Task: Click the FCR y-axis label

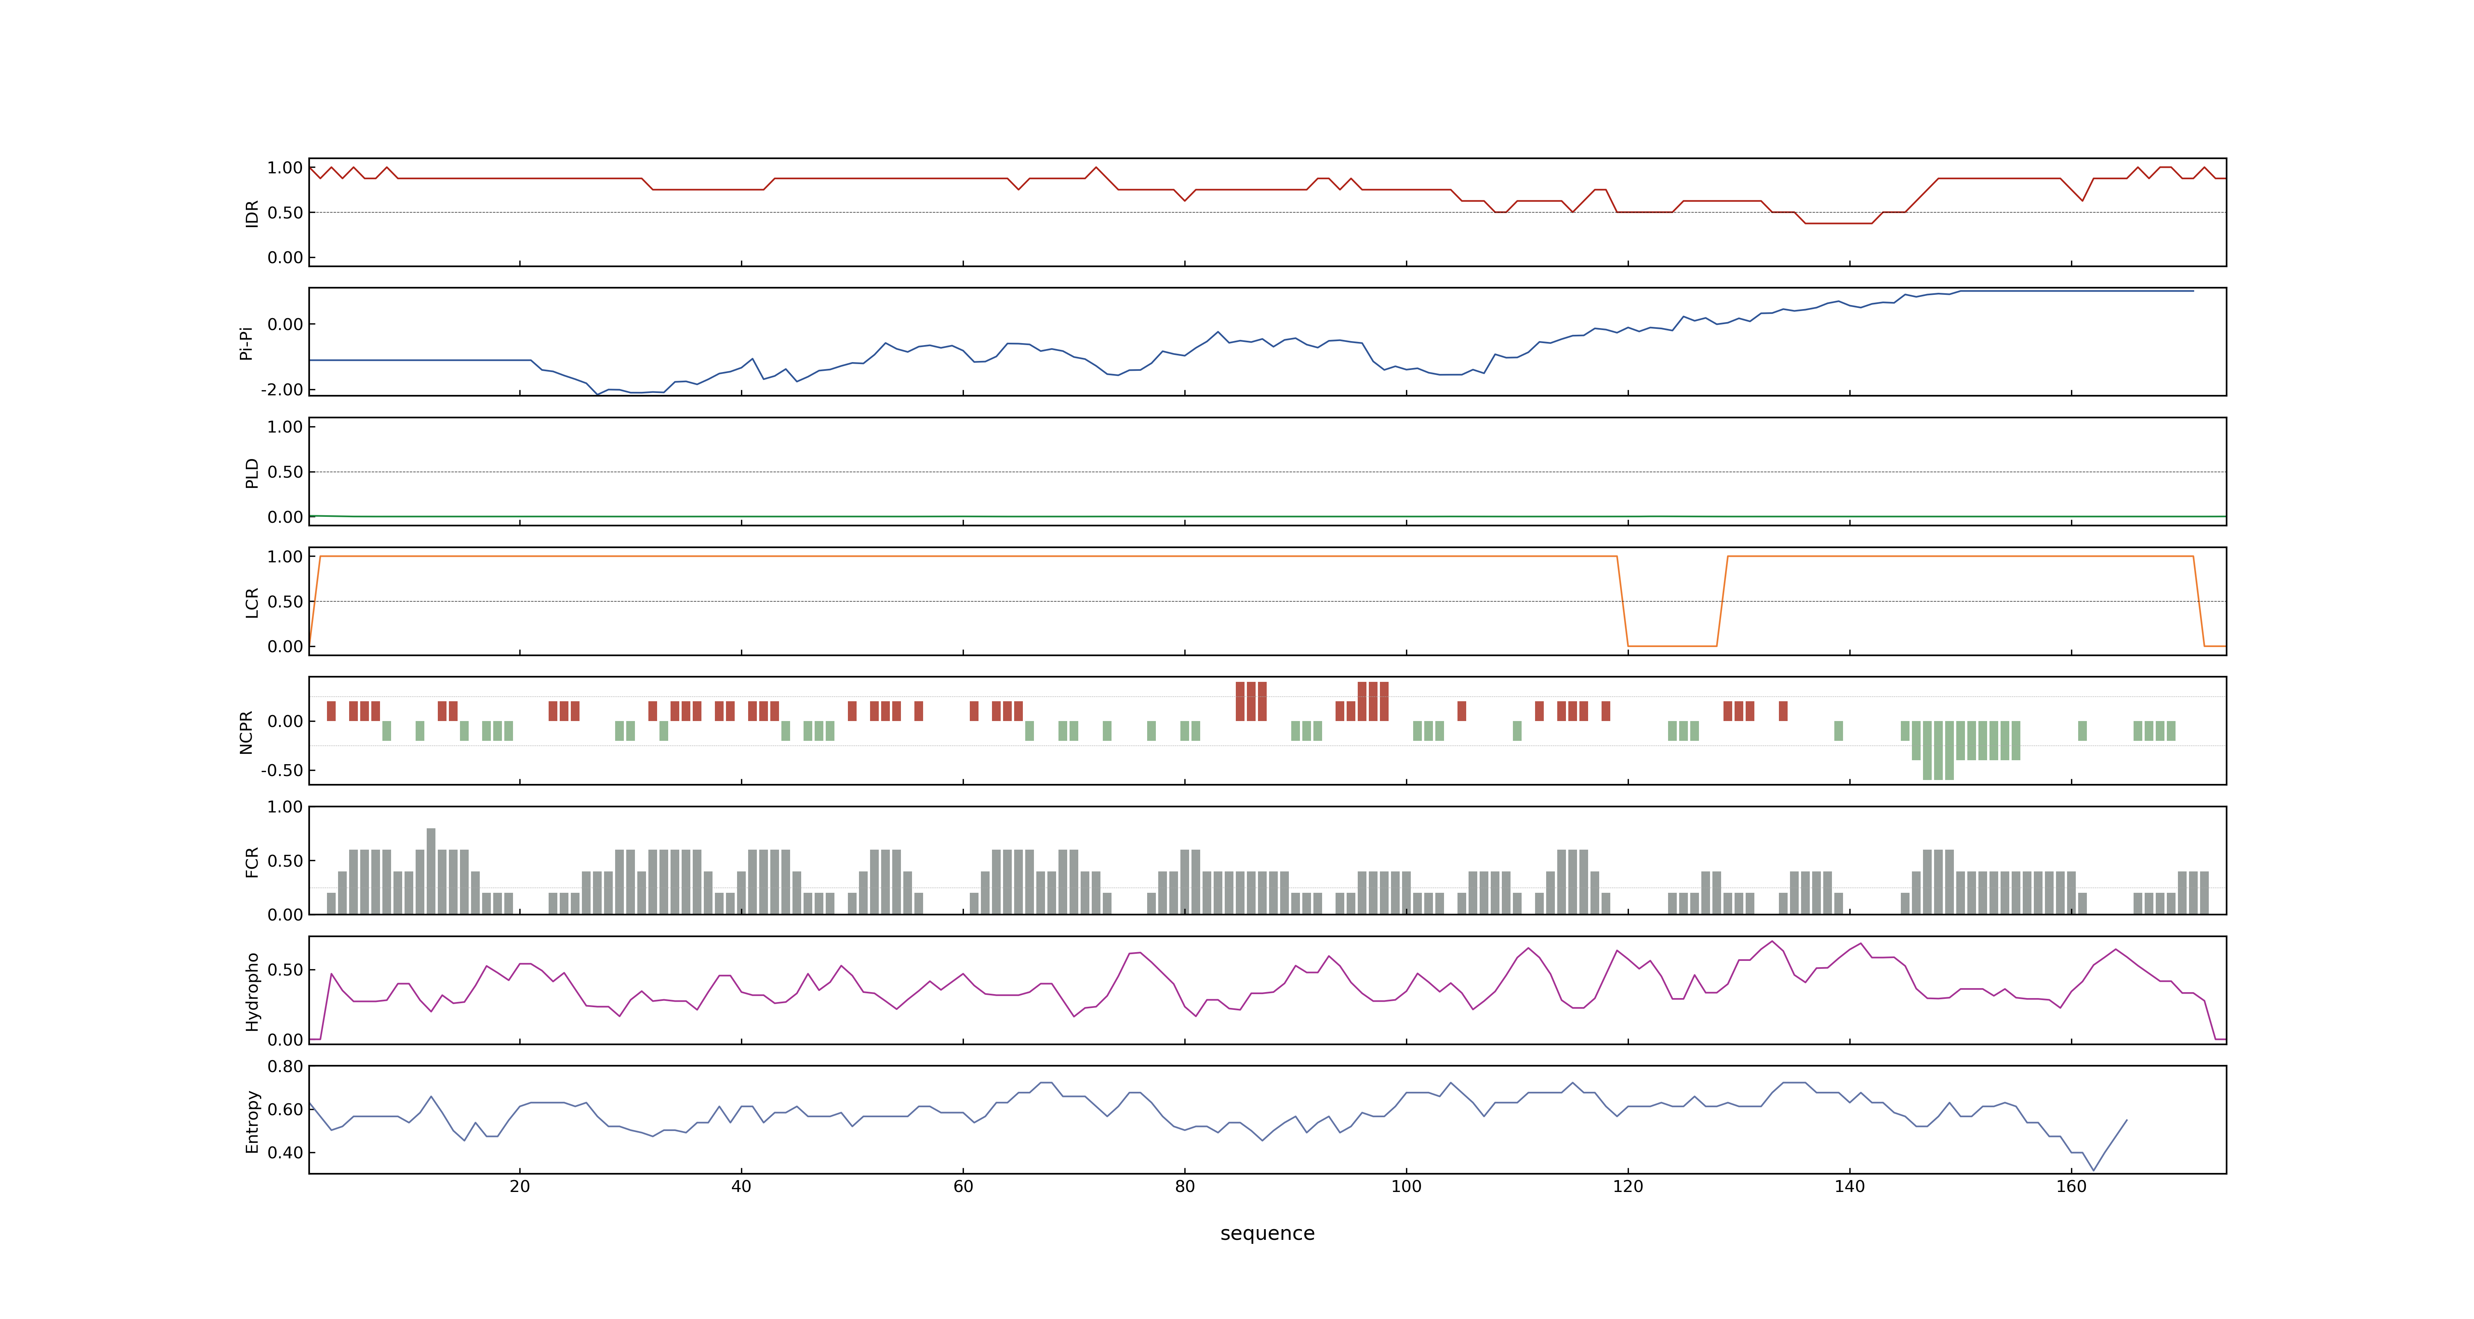Action: point(252,861)
